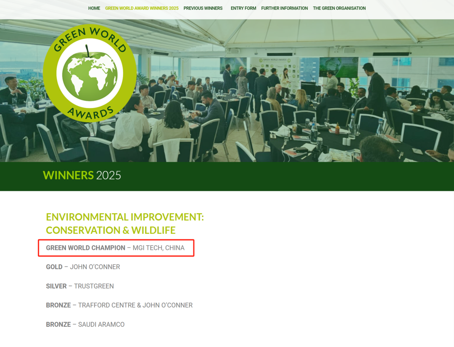This screenshot has height=347, width=454.
Task: Click the BRONZE Saudi Aramco entry
Action: point(85,325)
